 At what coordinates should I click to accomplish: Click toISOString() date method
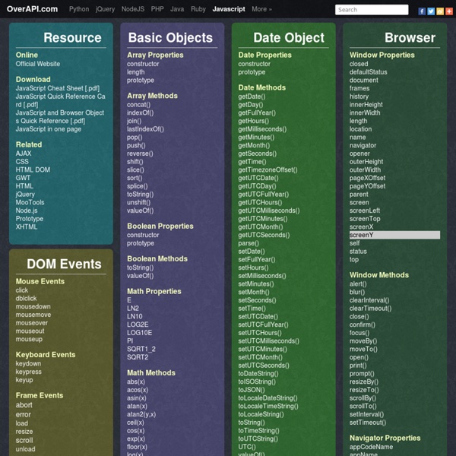257,382
